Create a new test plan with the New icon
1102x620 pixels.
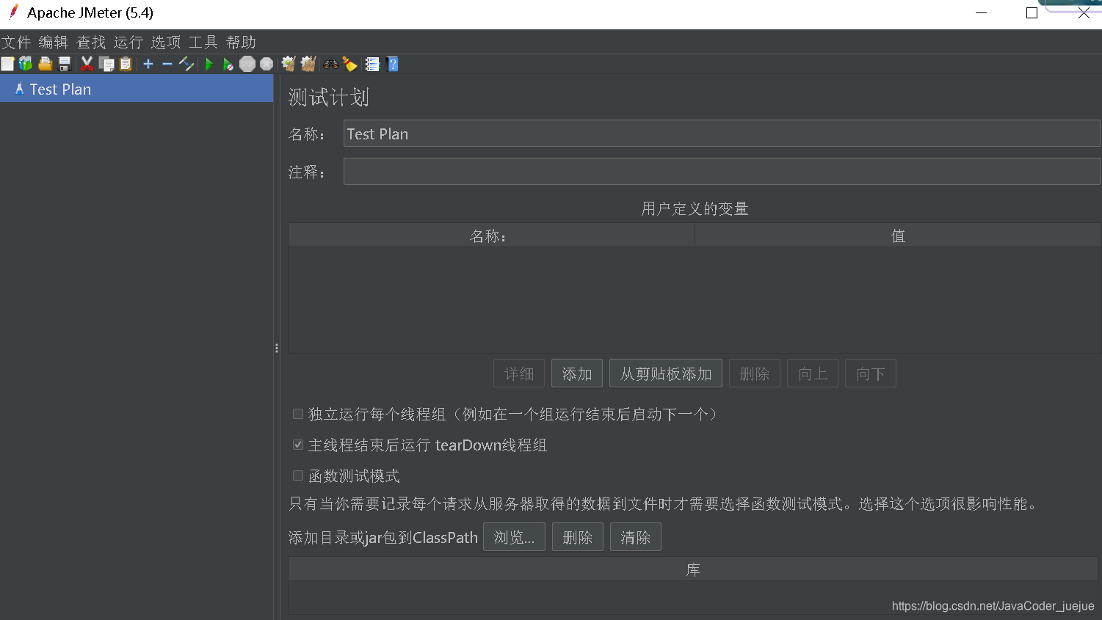point(7,64)
